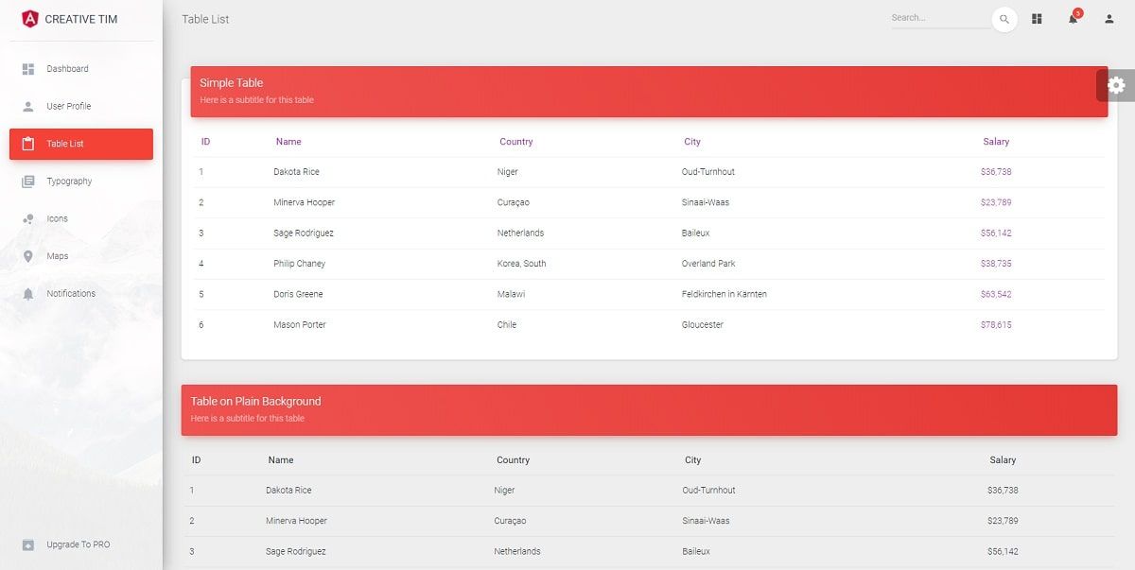The height and width of the screenshot is (570, 1135).
Task: Click the bell icon showing 5 notifications
Action: pos(1072,19)
